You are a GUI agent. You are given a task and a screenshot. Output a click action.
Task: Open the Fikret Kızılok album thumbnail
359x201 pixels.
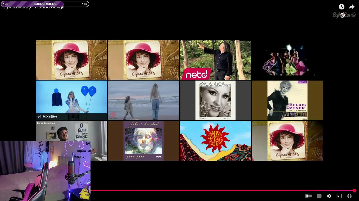click(x=143, y=141)
